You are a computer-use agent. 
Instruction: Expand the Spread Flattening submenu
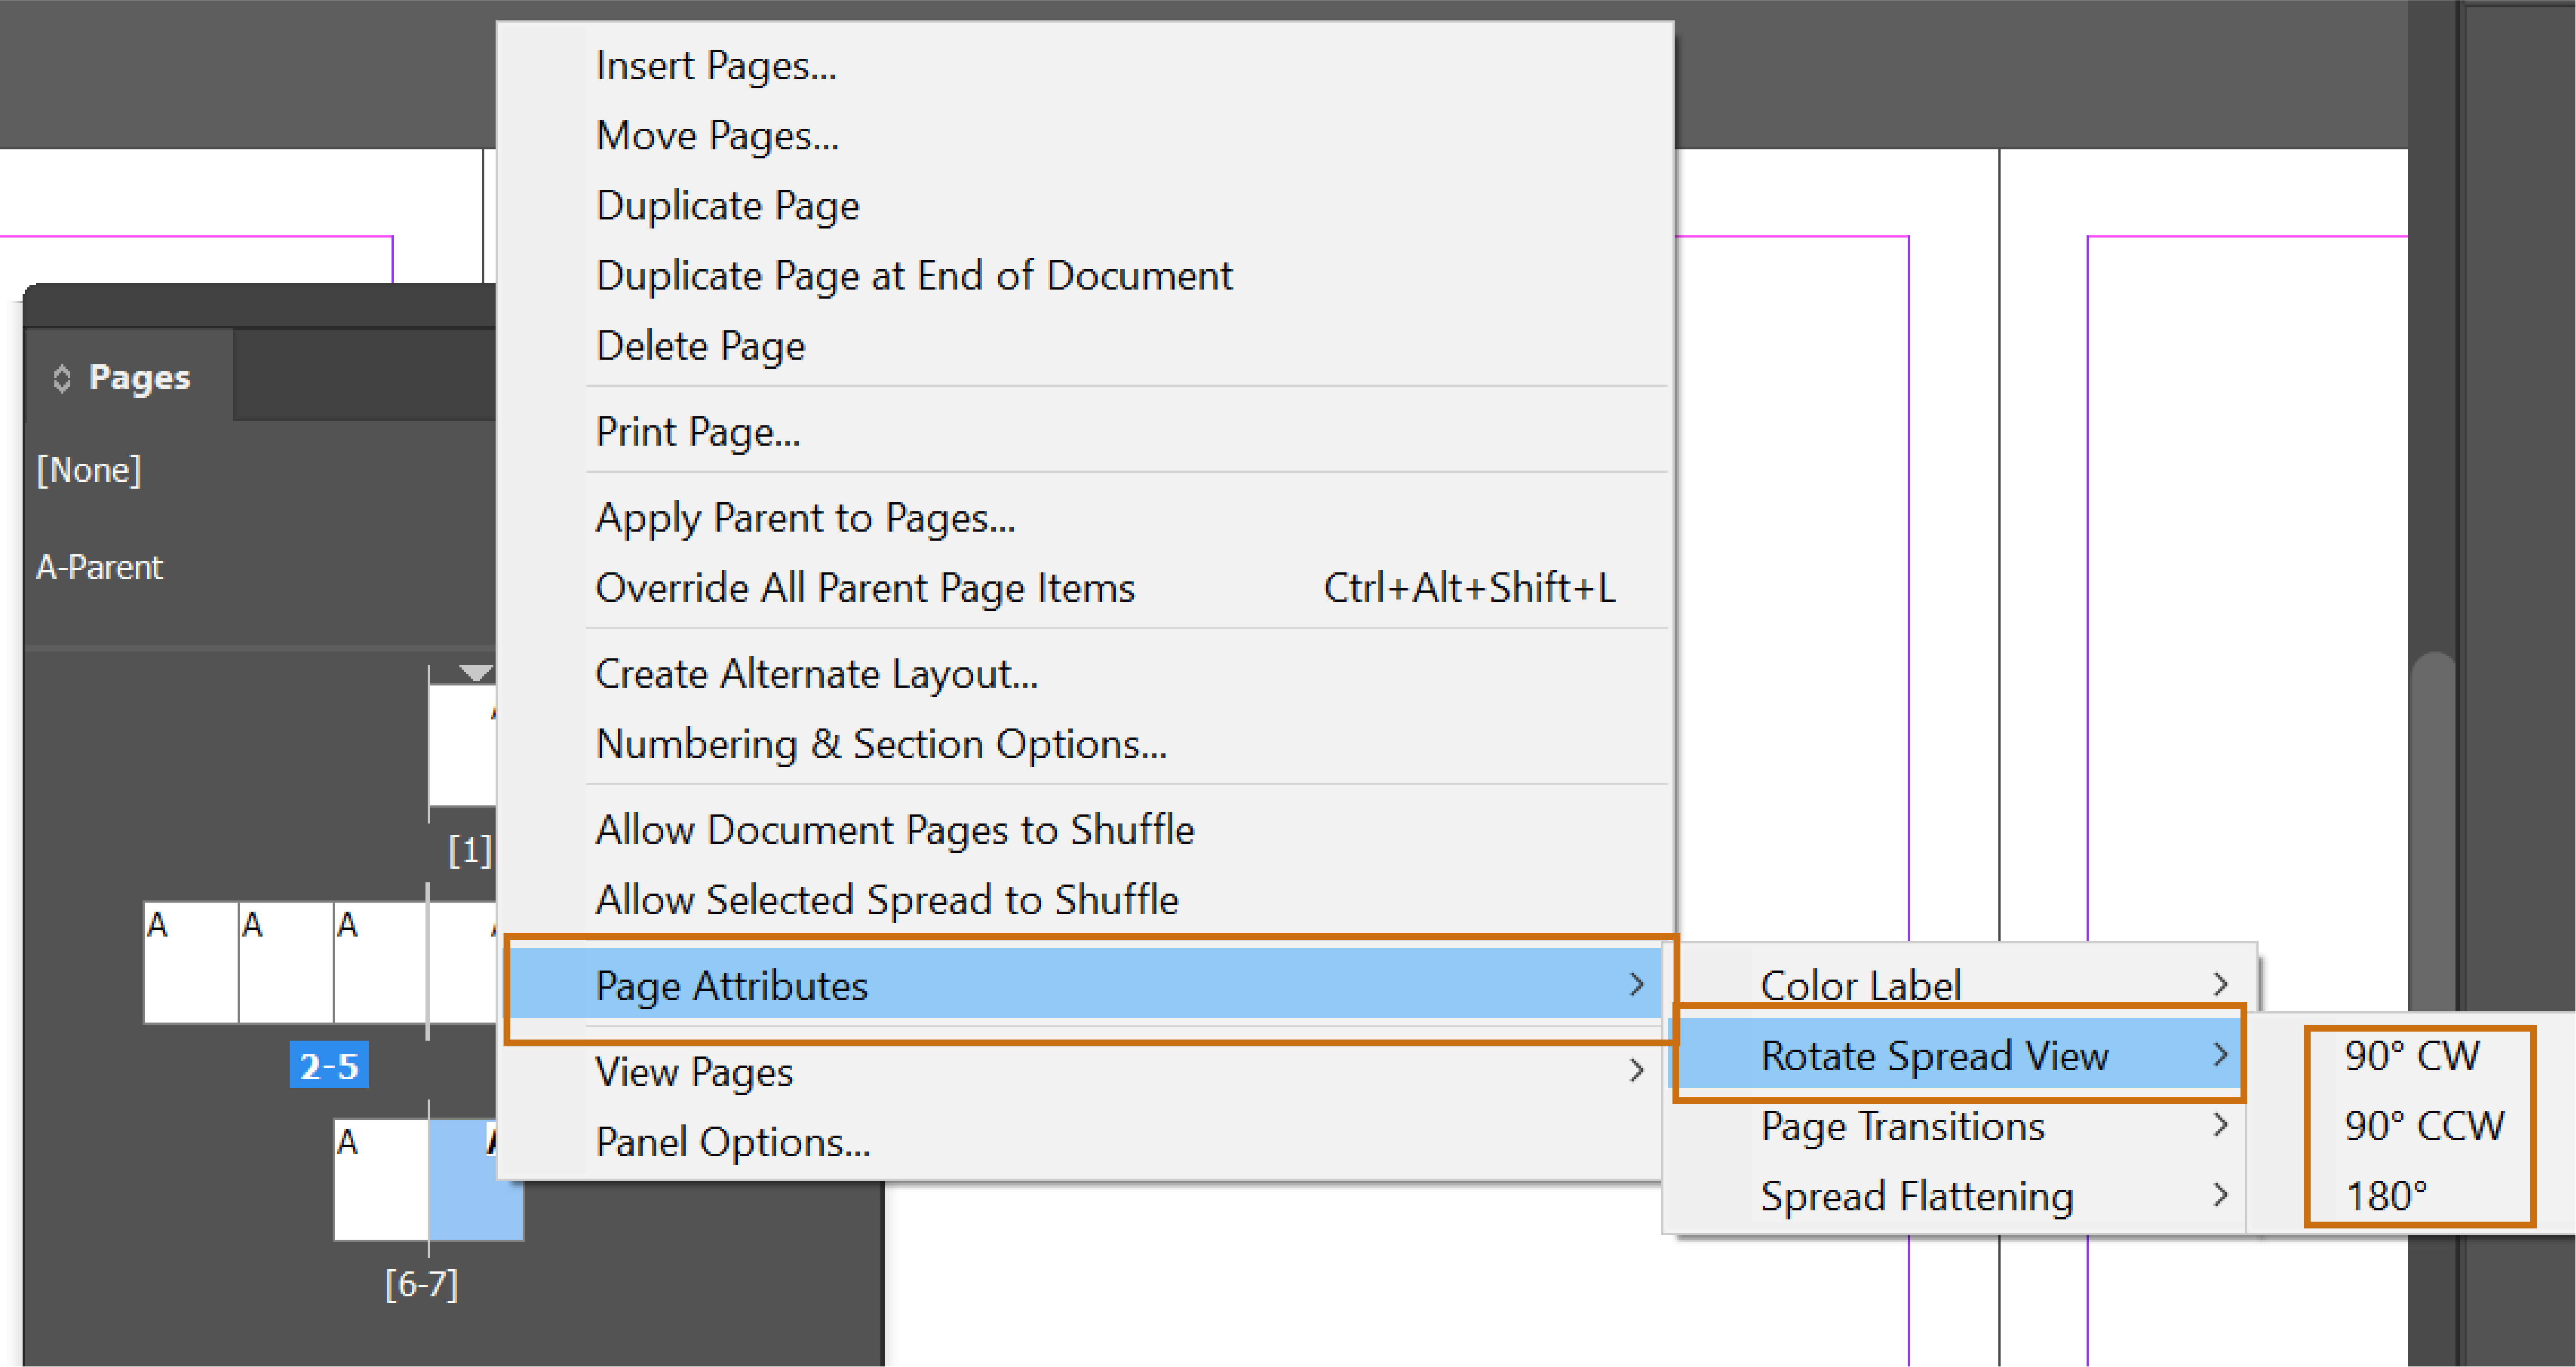tap(1916, 1196)
